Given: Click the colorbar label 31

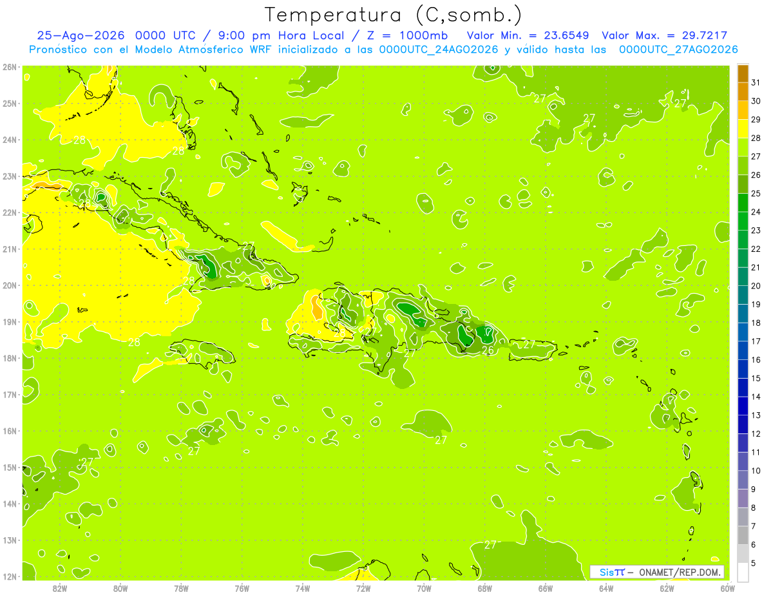Looking at the screenshot, I should [x=756, y=82].
